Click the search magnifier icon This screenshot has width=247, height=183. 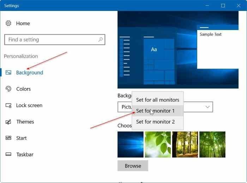[x=101, y=40]
